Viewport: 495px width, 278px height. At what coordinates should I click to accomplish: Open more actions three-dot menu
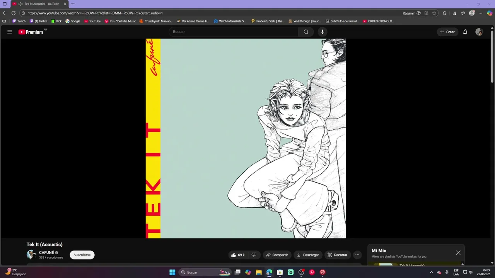point(357,255)
